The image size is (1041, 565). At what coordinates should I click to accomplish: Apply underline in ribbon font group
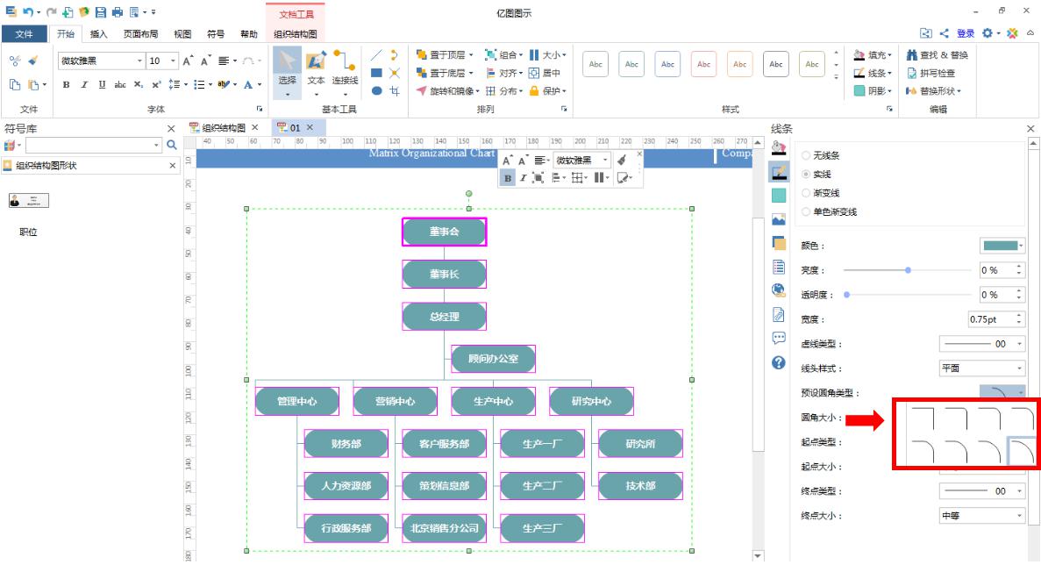pyautogui.click(x=102, y=84)
